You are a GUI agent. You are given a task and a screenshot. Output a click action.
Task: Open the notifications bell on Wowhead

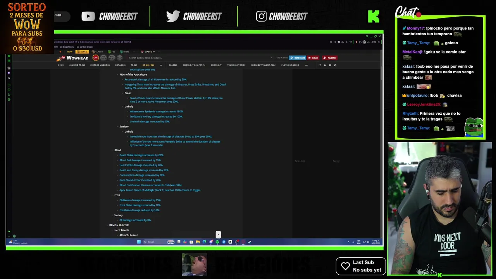[x=325, y=65]
